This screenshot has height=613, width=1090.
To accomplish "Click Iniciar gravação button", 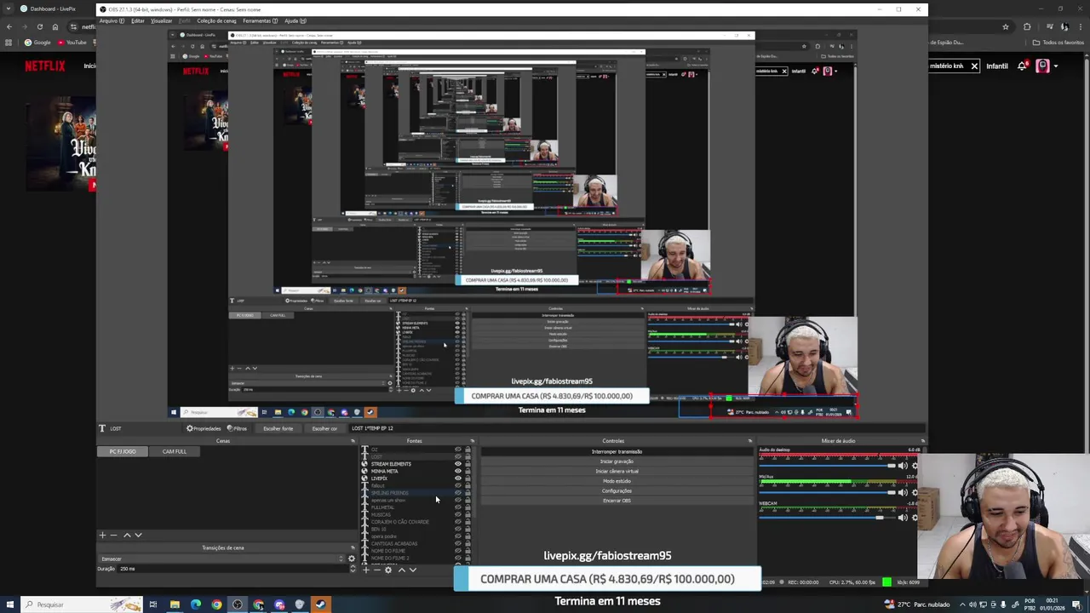I will [x=617, y=461].
